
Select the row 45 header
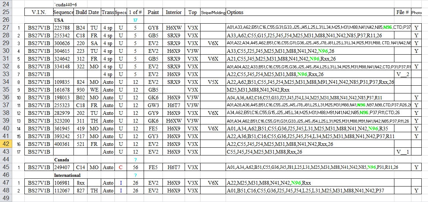pos(7,167)
